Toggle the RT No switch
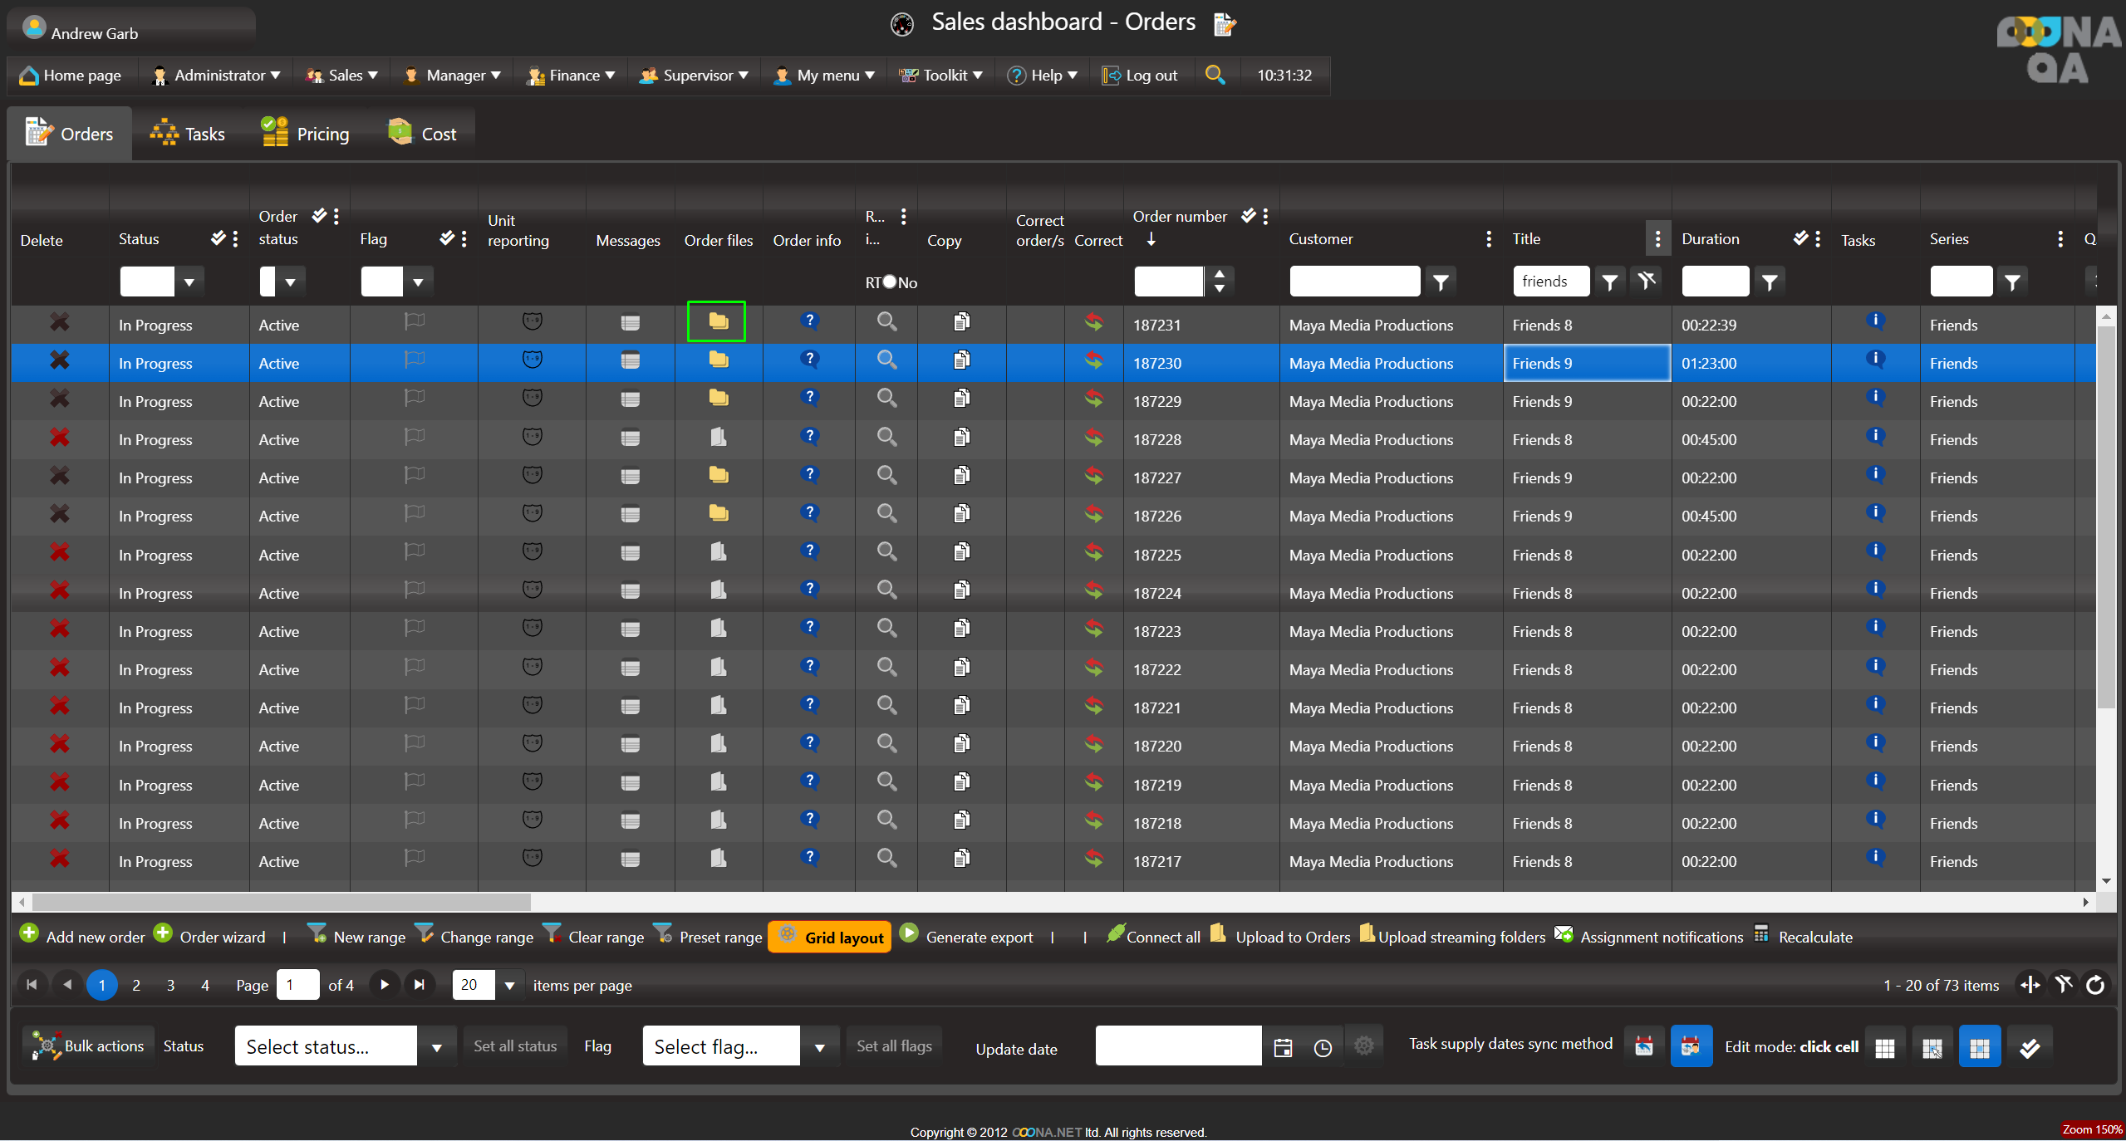The height and width of the screenshot is (1141, 2126). click(890, 282)
